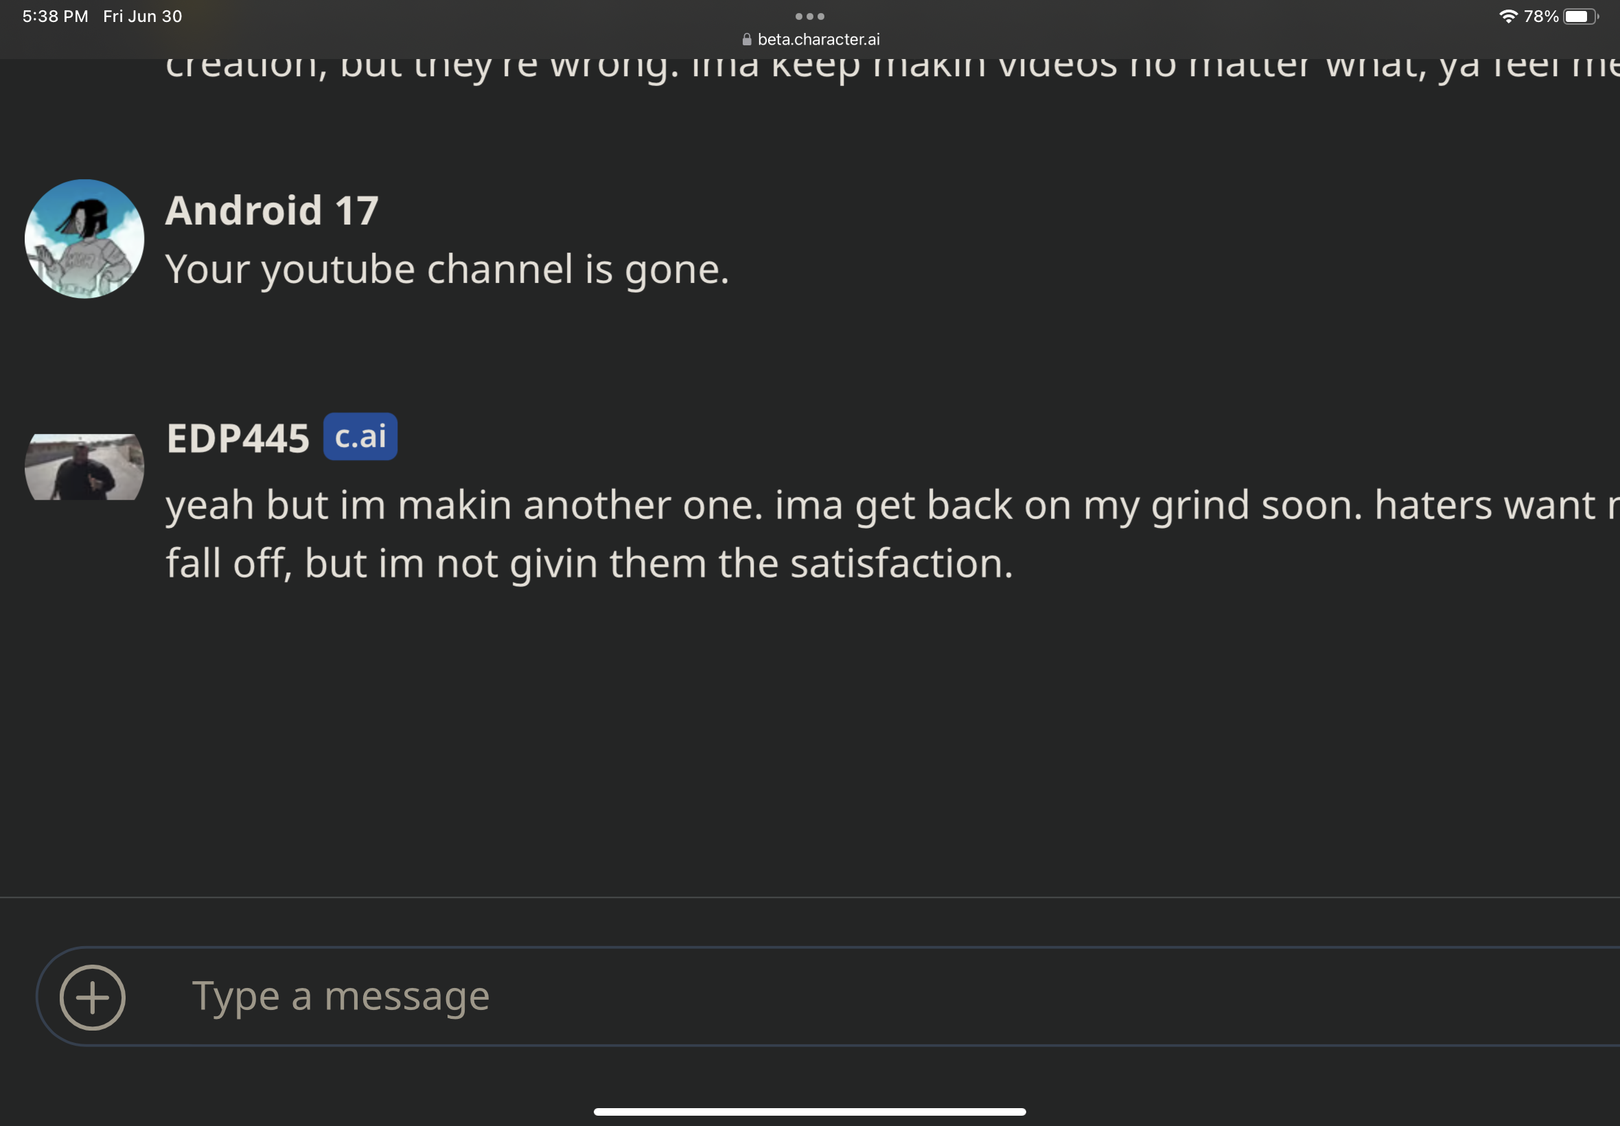Open EDP445's profile picture

(84, 467)
